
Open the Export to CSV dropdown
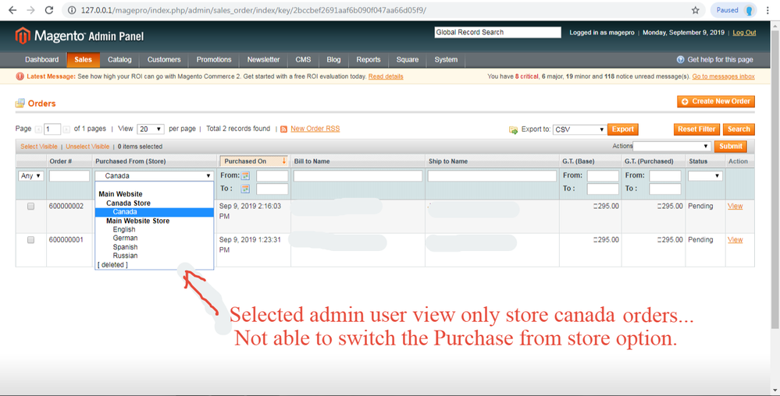click(x=579, y=129)
